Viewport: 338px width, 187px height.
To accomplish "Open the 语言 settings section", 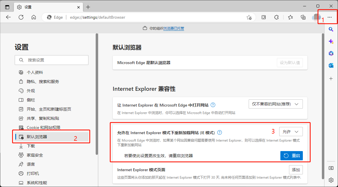I will pos(31,164).
